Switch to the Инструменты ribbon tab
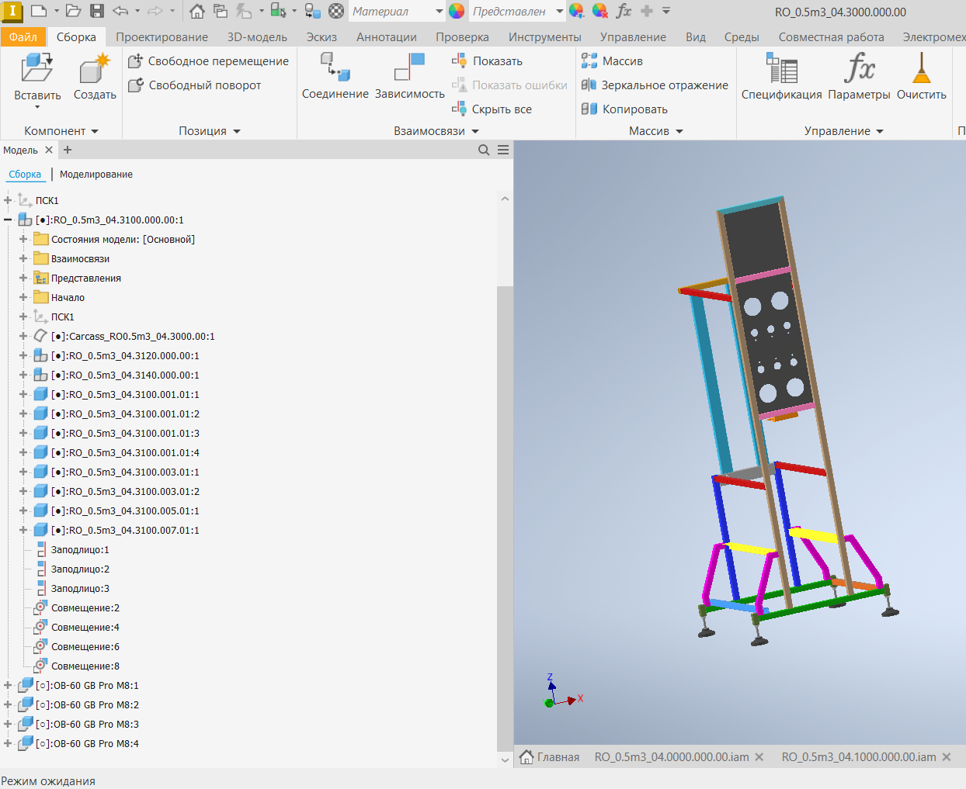The height and width of the screenshot is (789, 966). click(x=544, y=37)
